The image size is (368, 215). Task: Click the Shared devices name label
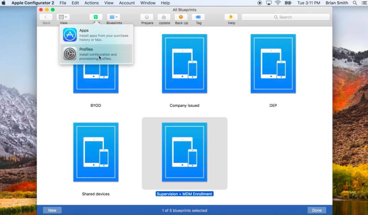pyautogui.click(x=96, y=194)
